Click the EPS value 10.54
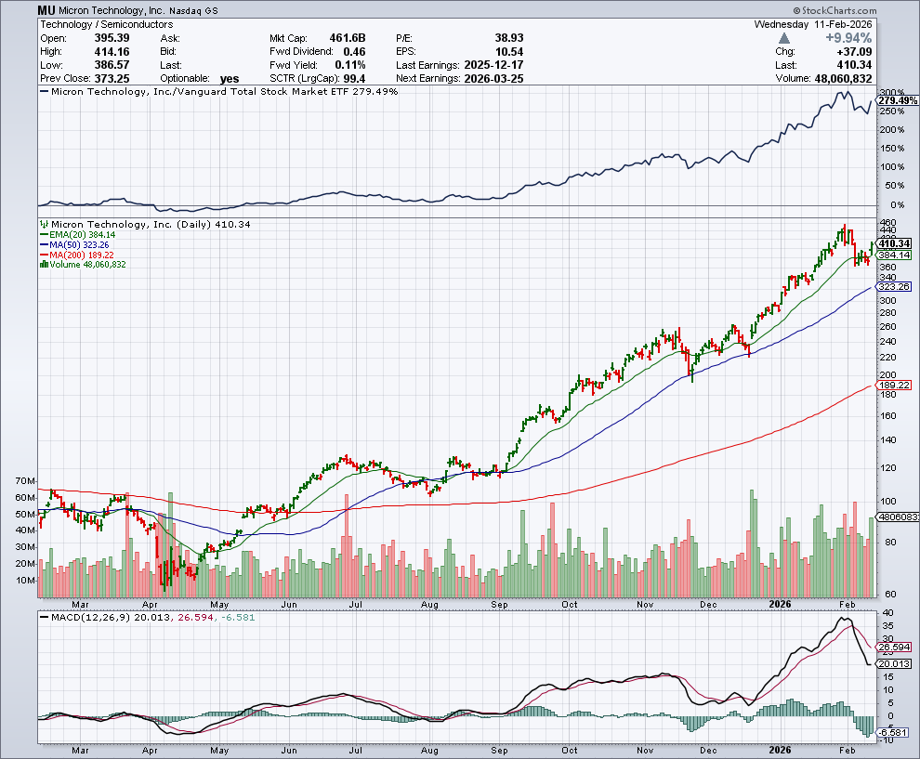This screenshot has height=759, width=920. 509,51
